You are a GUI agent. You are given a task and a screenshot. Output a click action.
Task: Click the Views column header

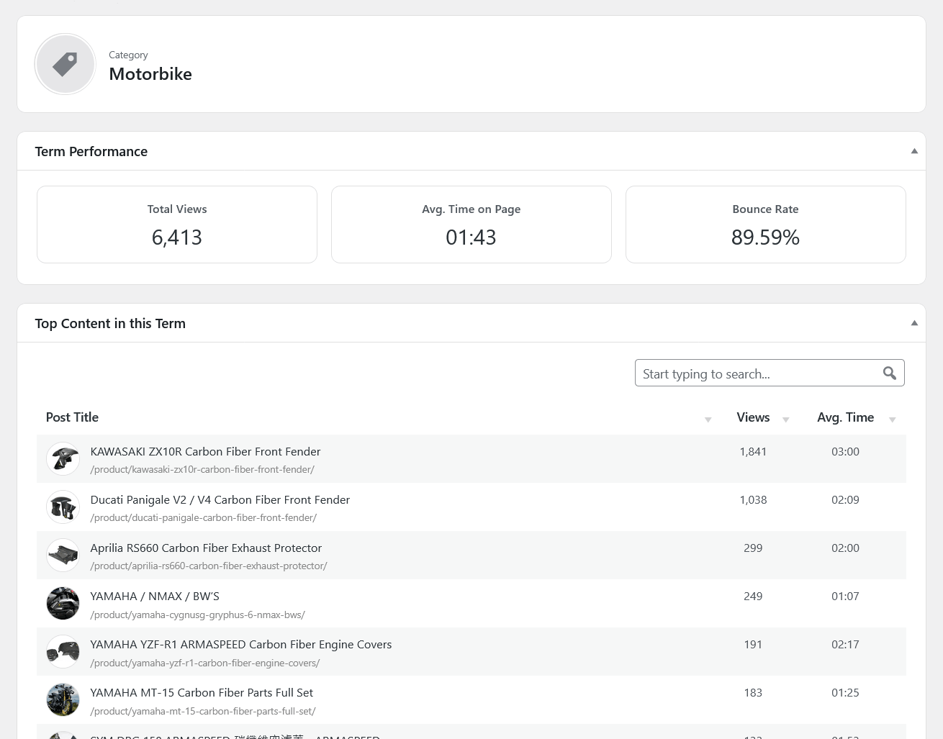point(753,417)
